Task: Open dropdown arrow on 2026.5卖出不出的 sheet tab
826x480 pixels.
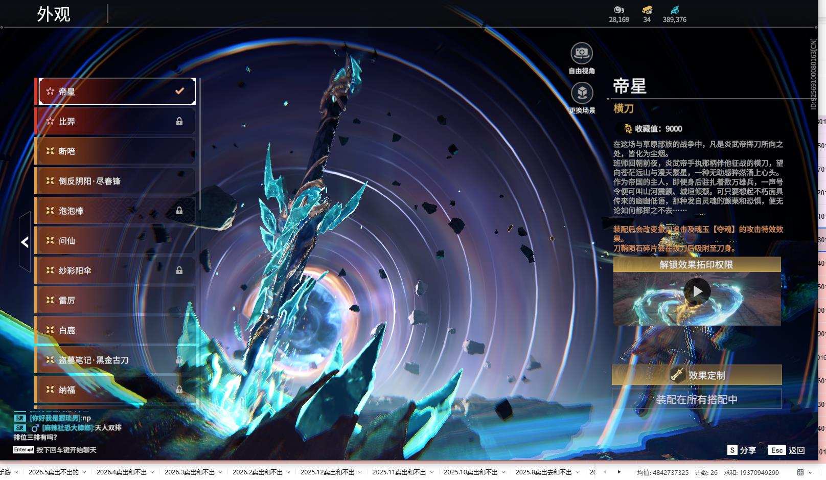Action: [84, 472]
